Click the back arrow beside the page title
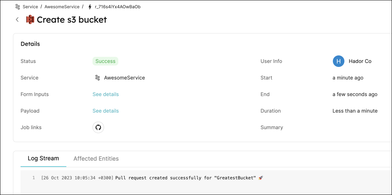Screen dimensions: 392x195 click(17, 20)
